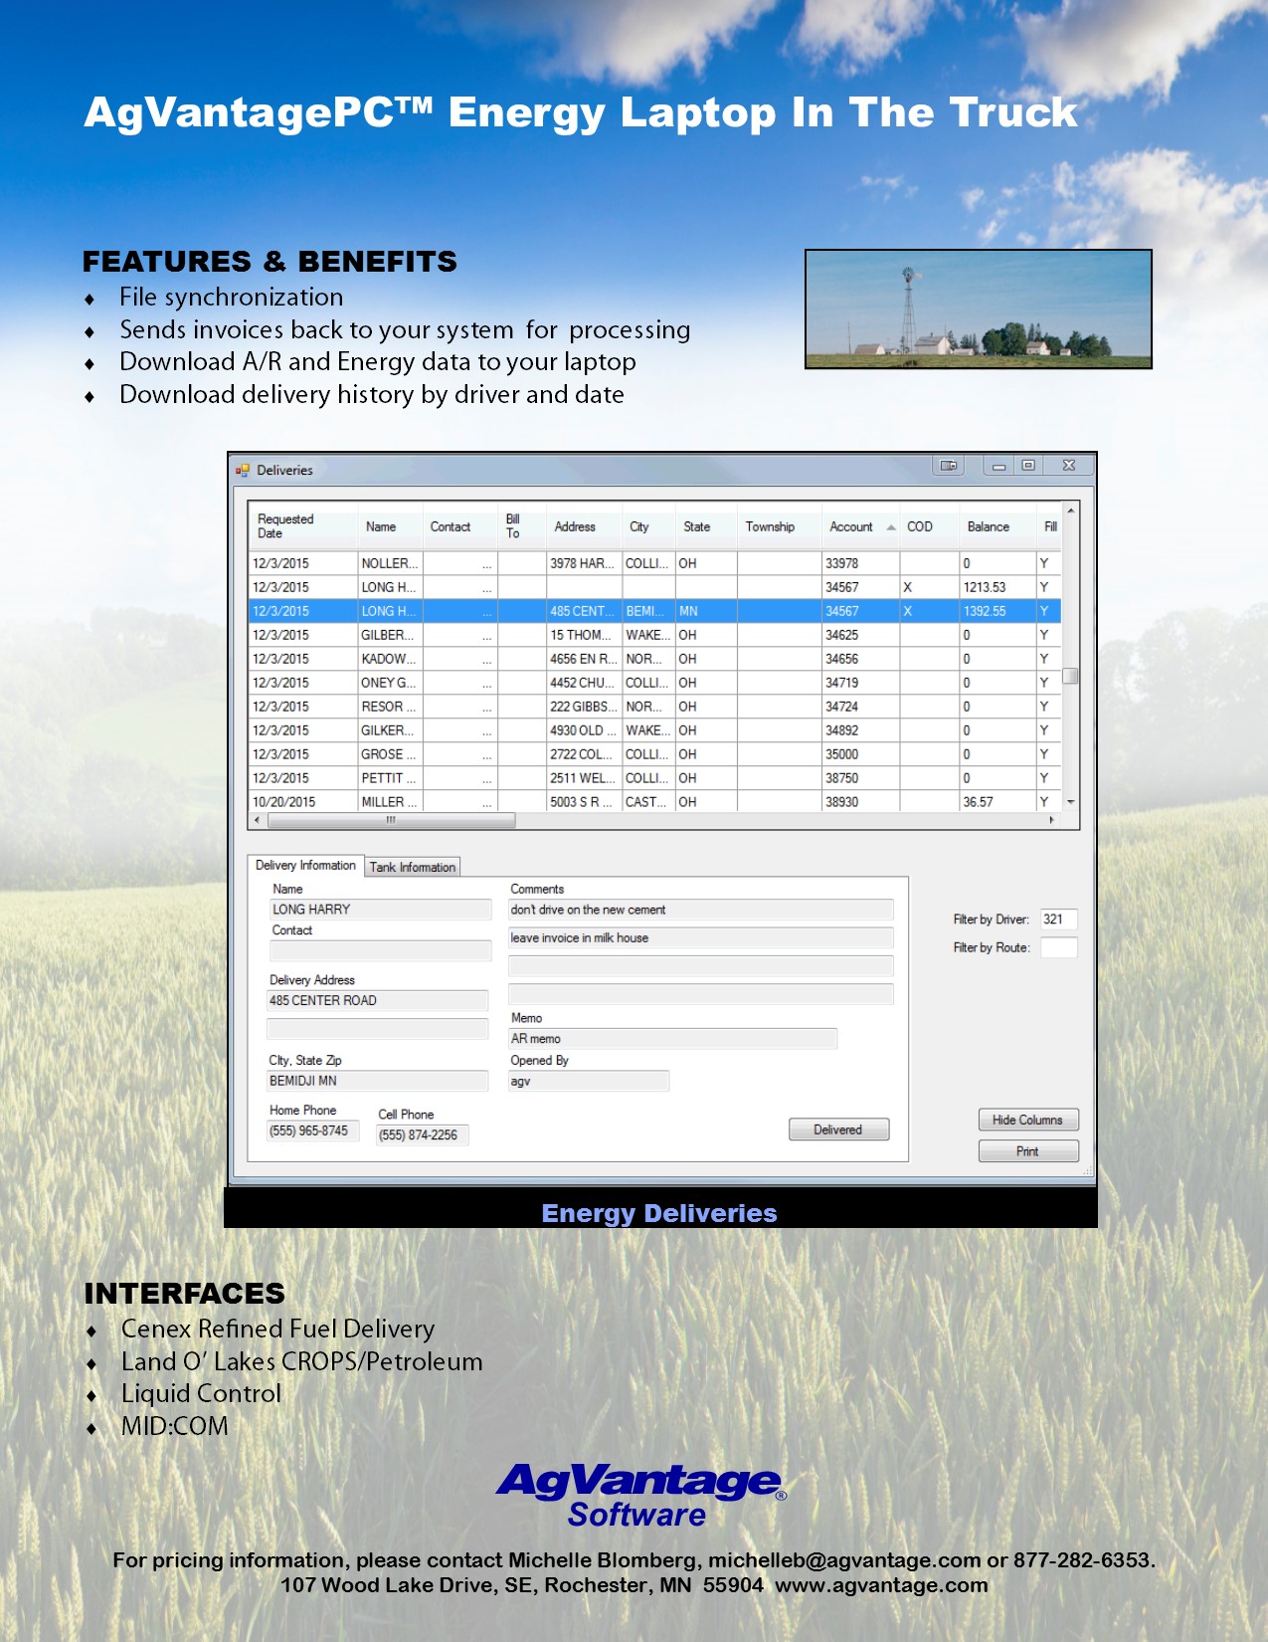This screenshot has height=1642, width=1268.
Task: Click the michelleb@agvantage.com email address
Action: [844, 1560]
